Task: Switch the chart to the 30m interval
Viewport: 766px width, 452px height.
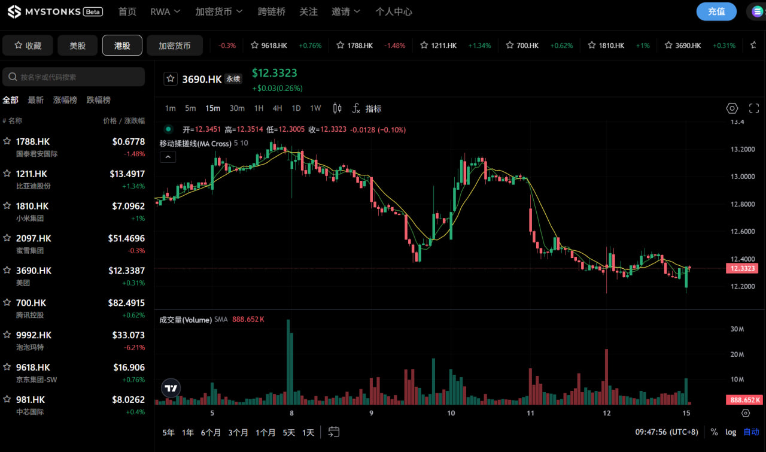Action: coord(237,108)
